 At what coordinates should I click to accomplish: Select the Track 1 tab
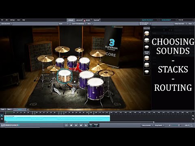coord(20,109)
